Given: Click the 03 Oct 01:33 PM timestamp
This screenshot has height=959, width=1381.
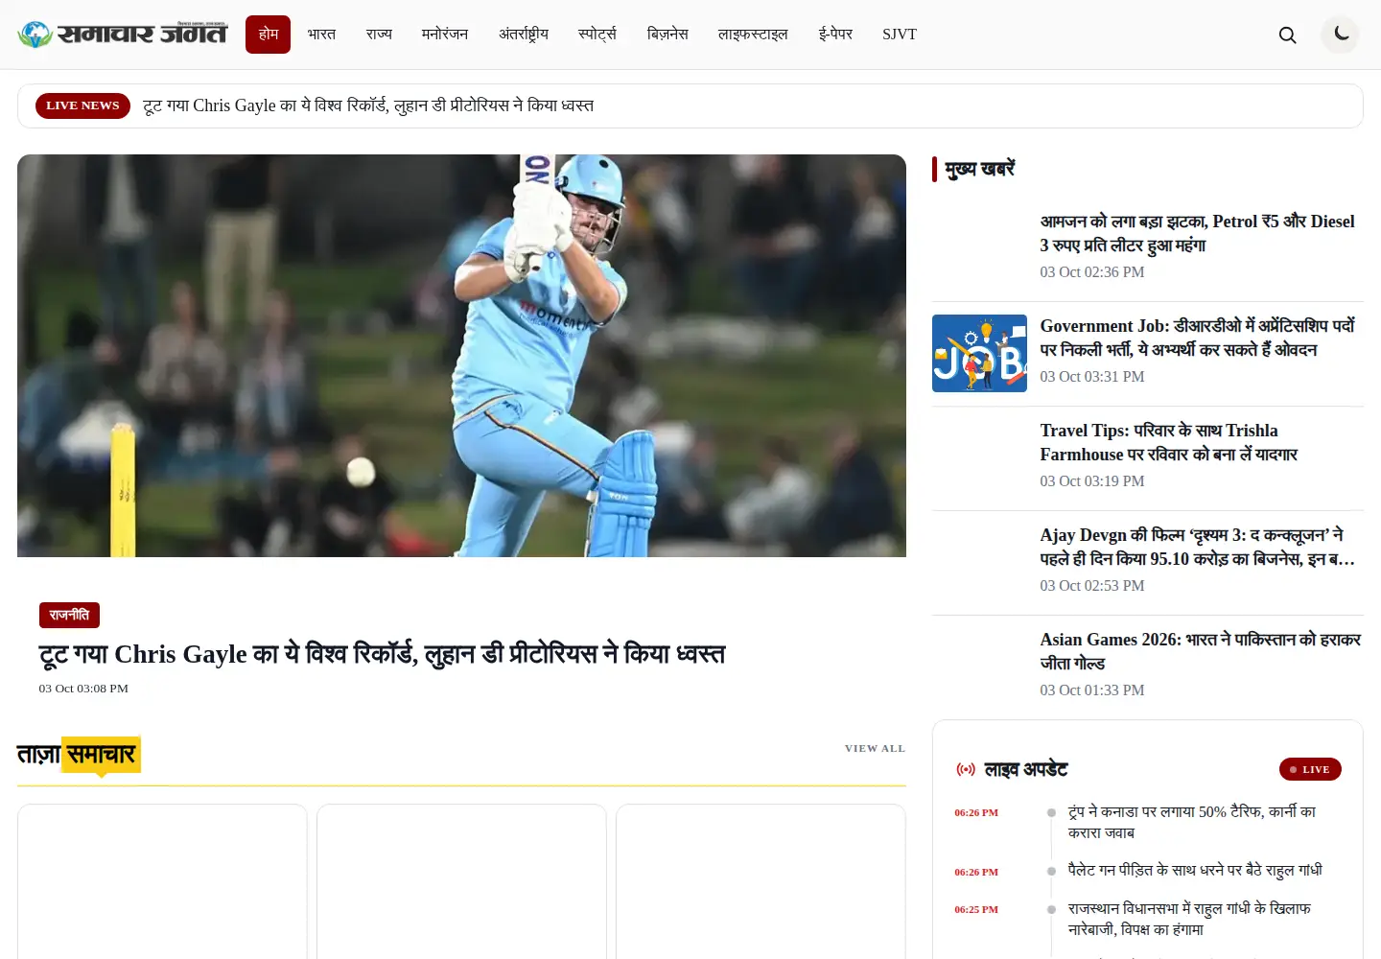Looking at the screenshot, I should pos(1092,690).
